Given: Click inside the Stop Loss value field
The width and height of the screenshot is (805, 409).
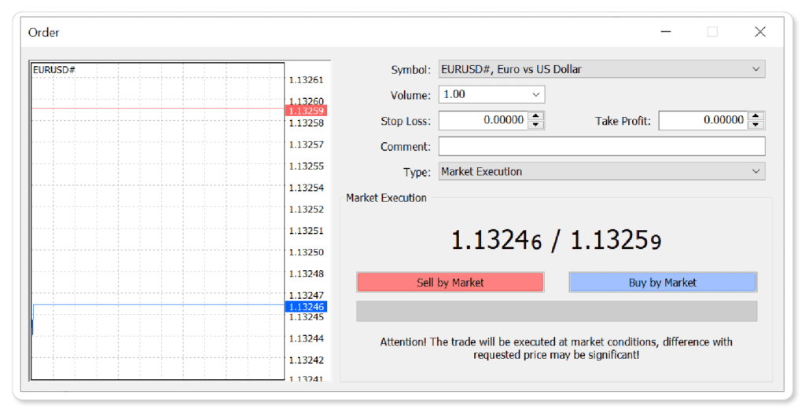Looking at the screenshot, I should pyautogui.click(x=483, y=120).
